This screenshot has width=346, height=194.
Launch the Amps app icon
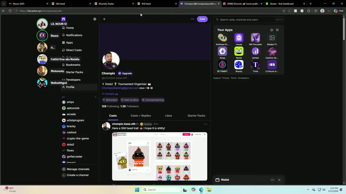pos(222,51)
